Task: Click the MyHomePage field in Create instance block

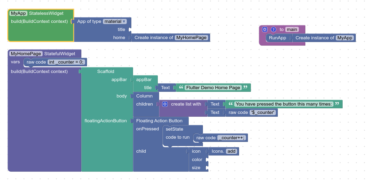Action: [192, 37]
